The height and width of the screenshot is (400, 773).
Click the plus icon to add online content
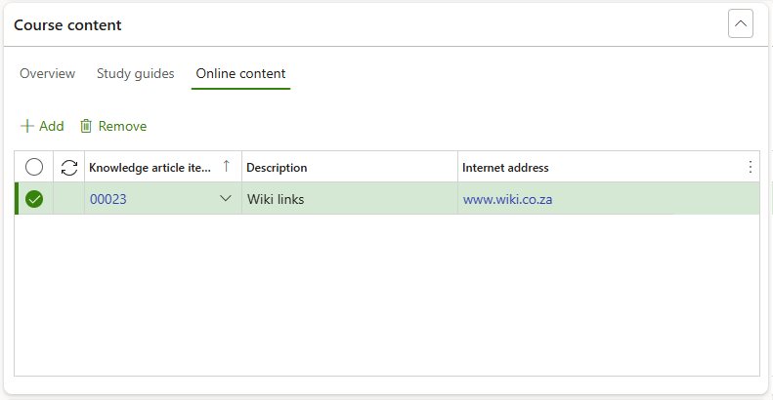pyautogui.click(x=27, y=126)
